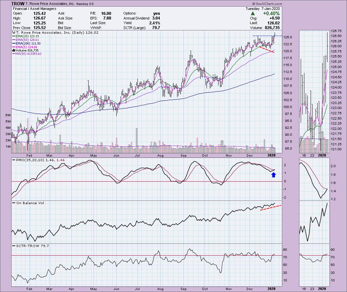Click the EMA(5) 124.88 legend entry
The height and width of the screenshot is (292, 347).
tap(25, 47)
